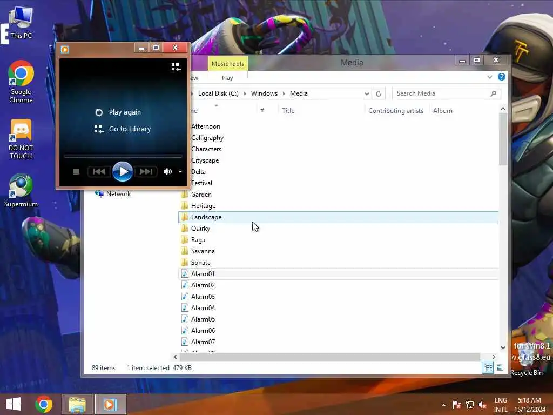Open Explorer Help question mark icon
This screenshot has height=415, width=553.
502,77
